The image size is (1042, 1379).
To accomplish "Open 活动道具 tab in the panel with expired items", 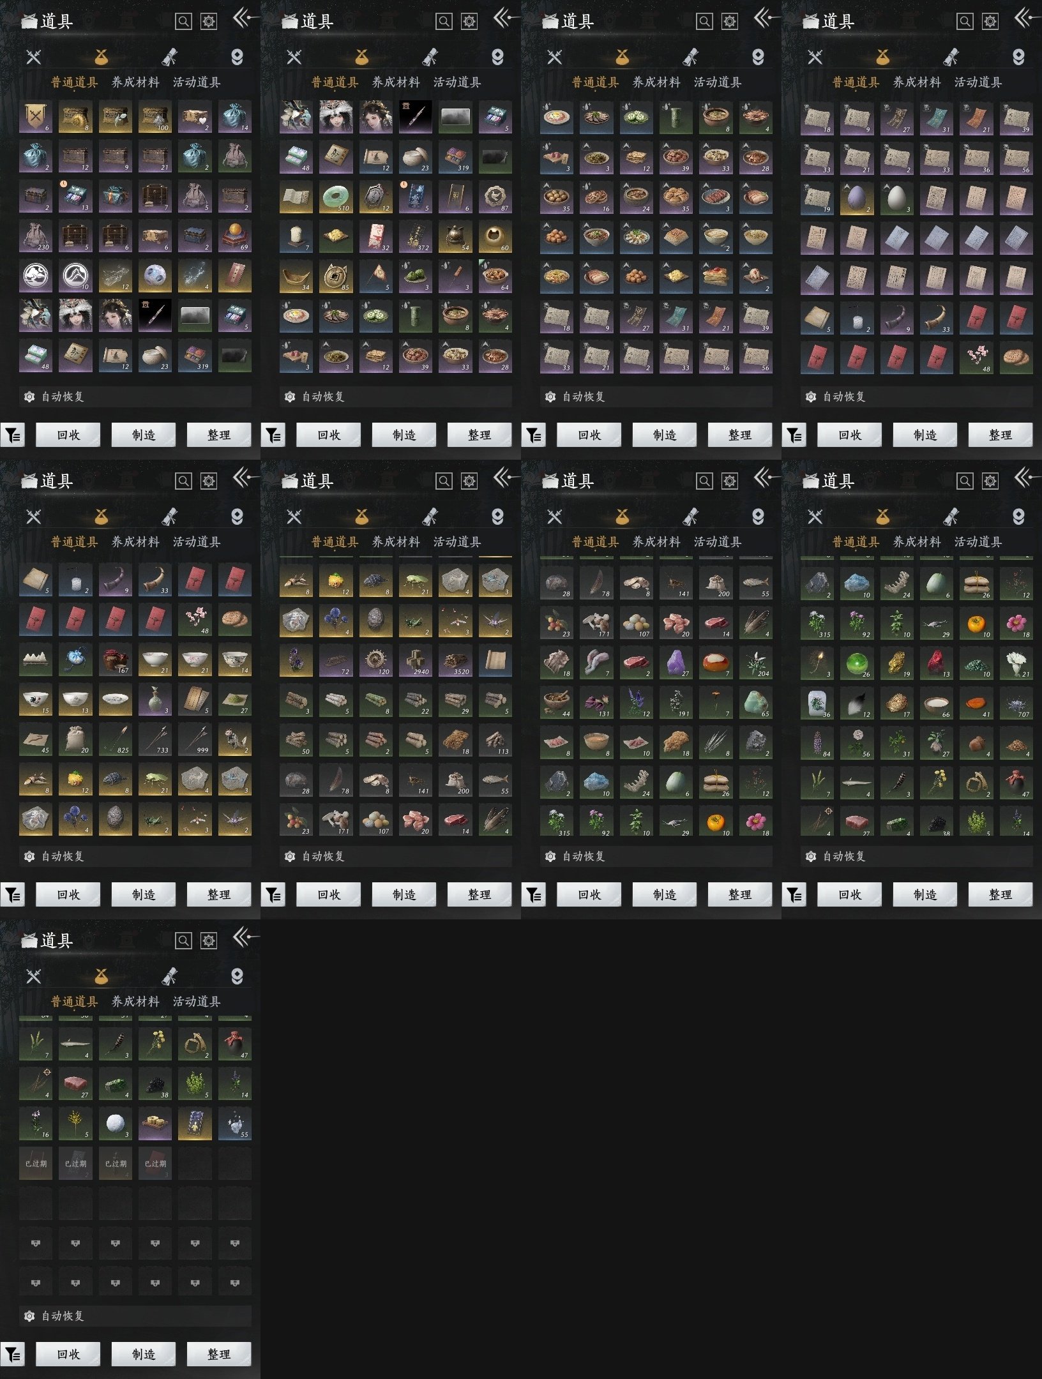I will [x=197, y=1001].
